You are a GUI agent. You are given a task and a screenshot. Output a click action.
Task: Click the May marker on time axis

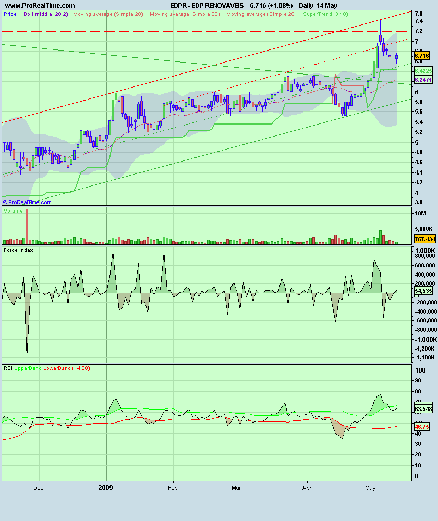[370, 488]
